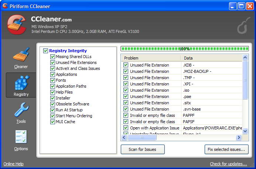Image resolution: width=256 pixels, height=169 pixels.
Task: Open the Tools wrench icon
Action: click(x=21, y=110)
